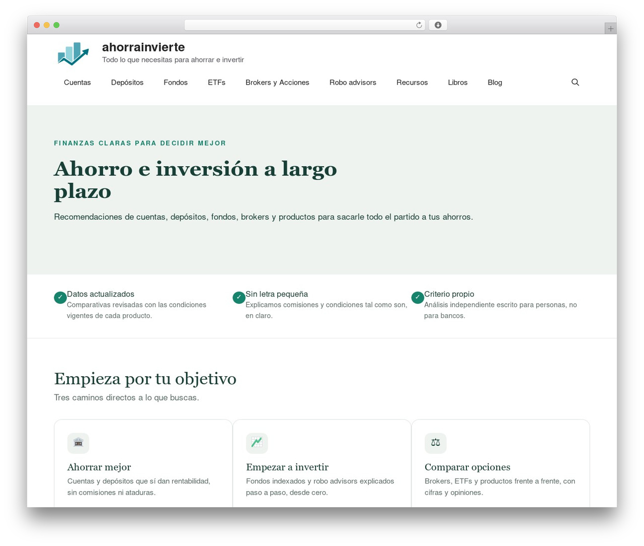Click the ahorrainvierte chart logo

pos(73,53)
